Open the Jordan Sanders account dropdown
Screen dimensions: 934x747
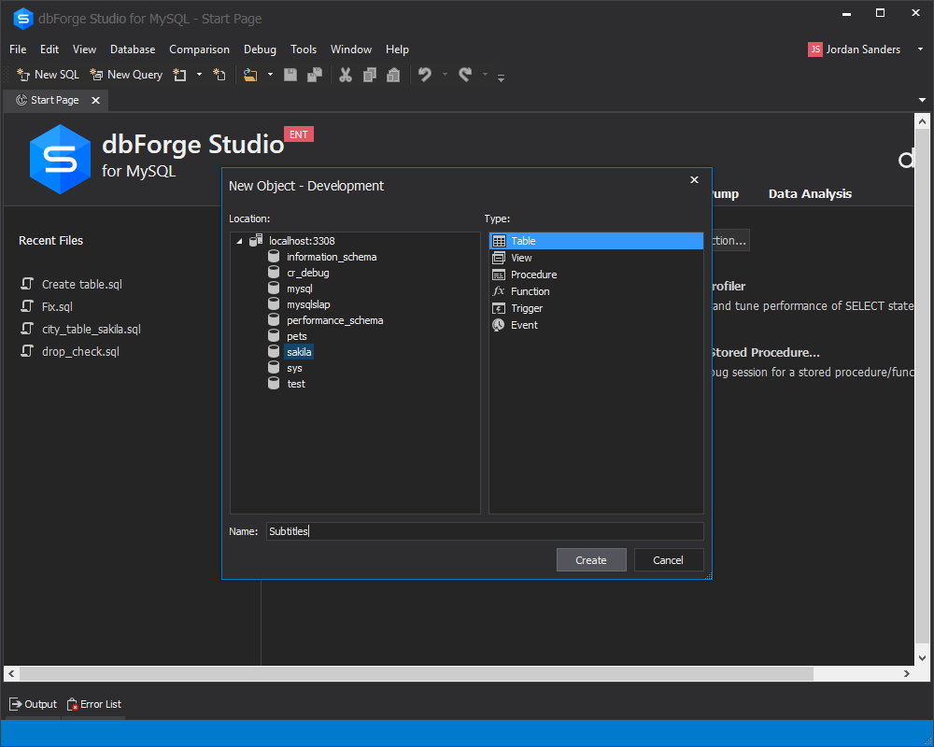coord(920,49)
